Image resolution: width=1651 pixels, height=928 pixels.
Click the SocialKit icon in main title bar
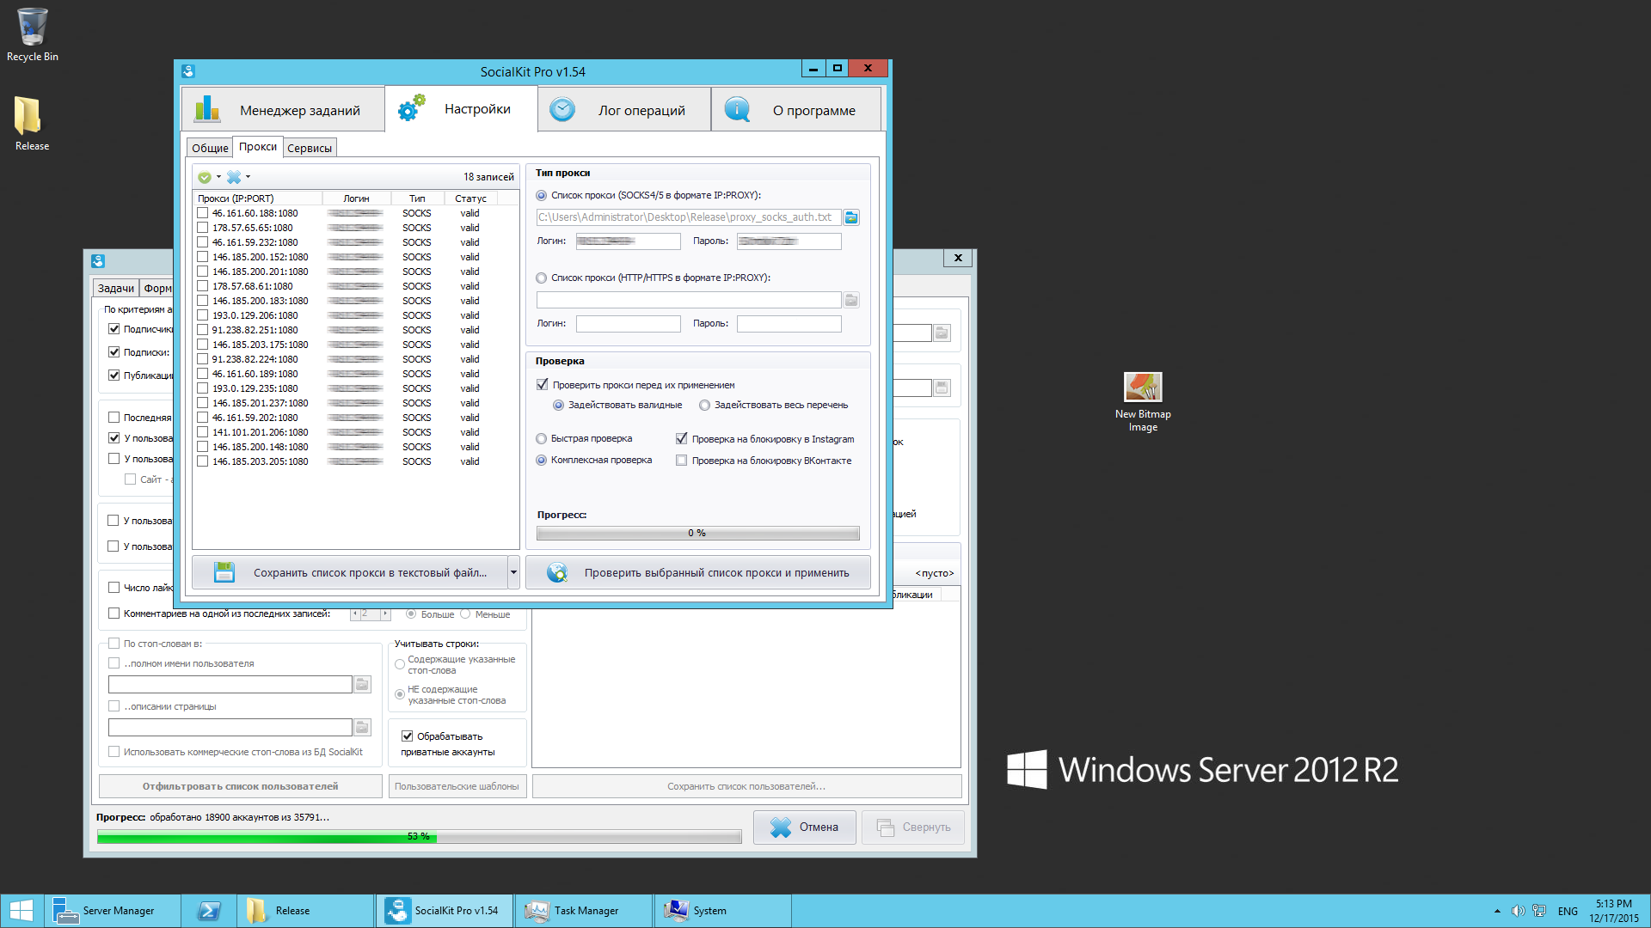click(x=188, y=71)
